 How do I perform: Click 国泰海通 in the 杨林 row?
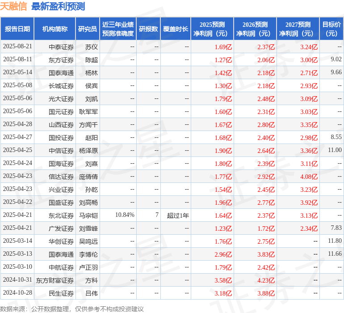61,73
